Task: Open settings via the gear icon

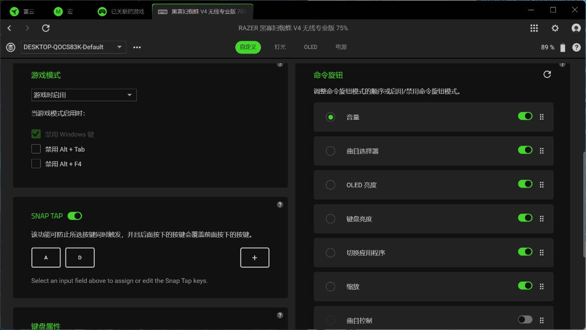Action: [555, 28]
